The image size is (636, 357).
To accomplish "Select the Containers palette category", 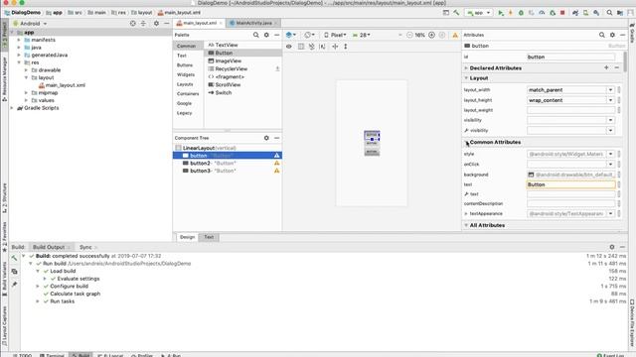I will coord(188,94).
